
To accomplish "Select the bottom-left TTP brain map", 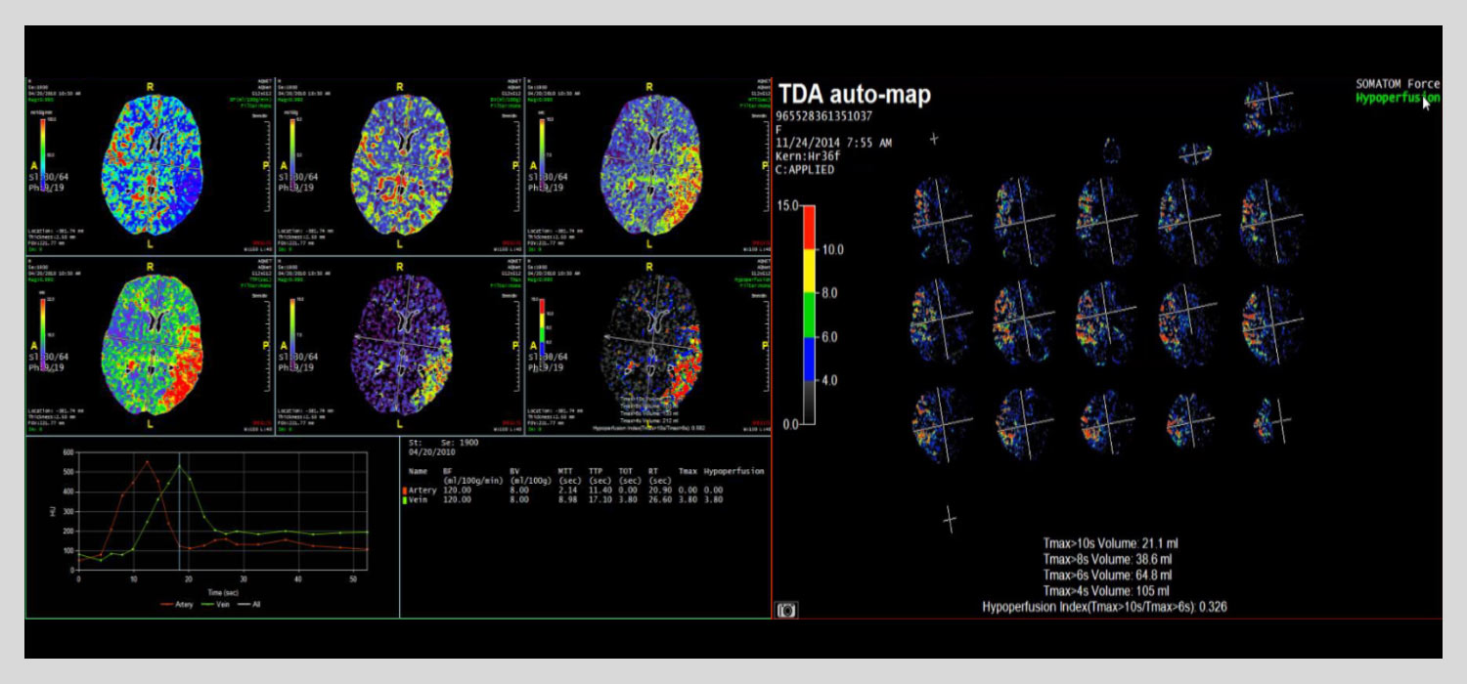I will 152,346.
